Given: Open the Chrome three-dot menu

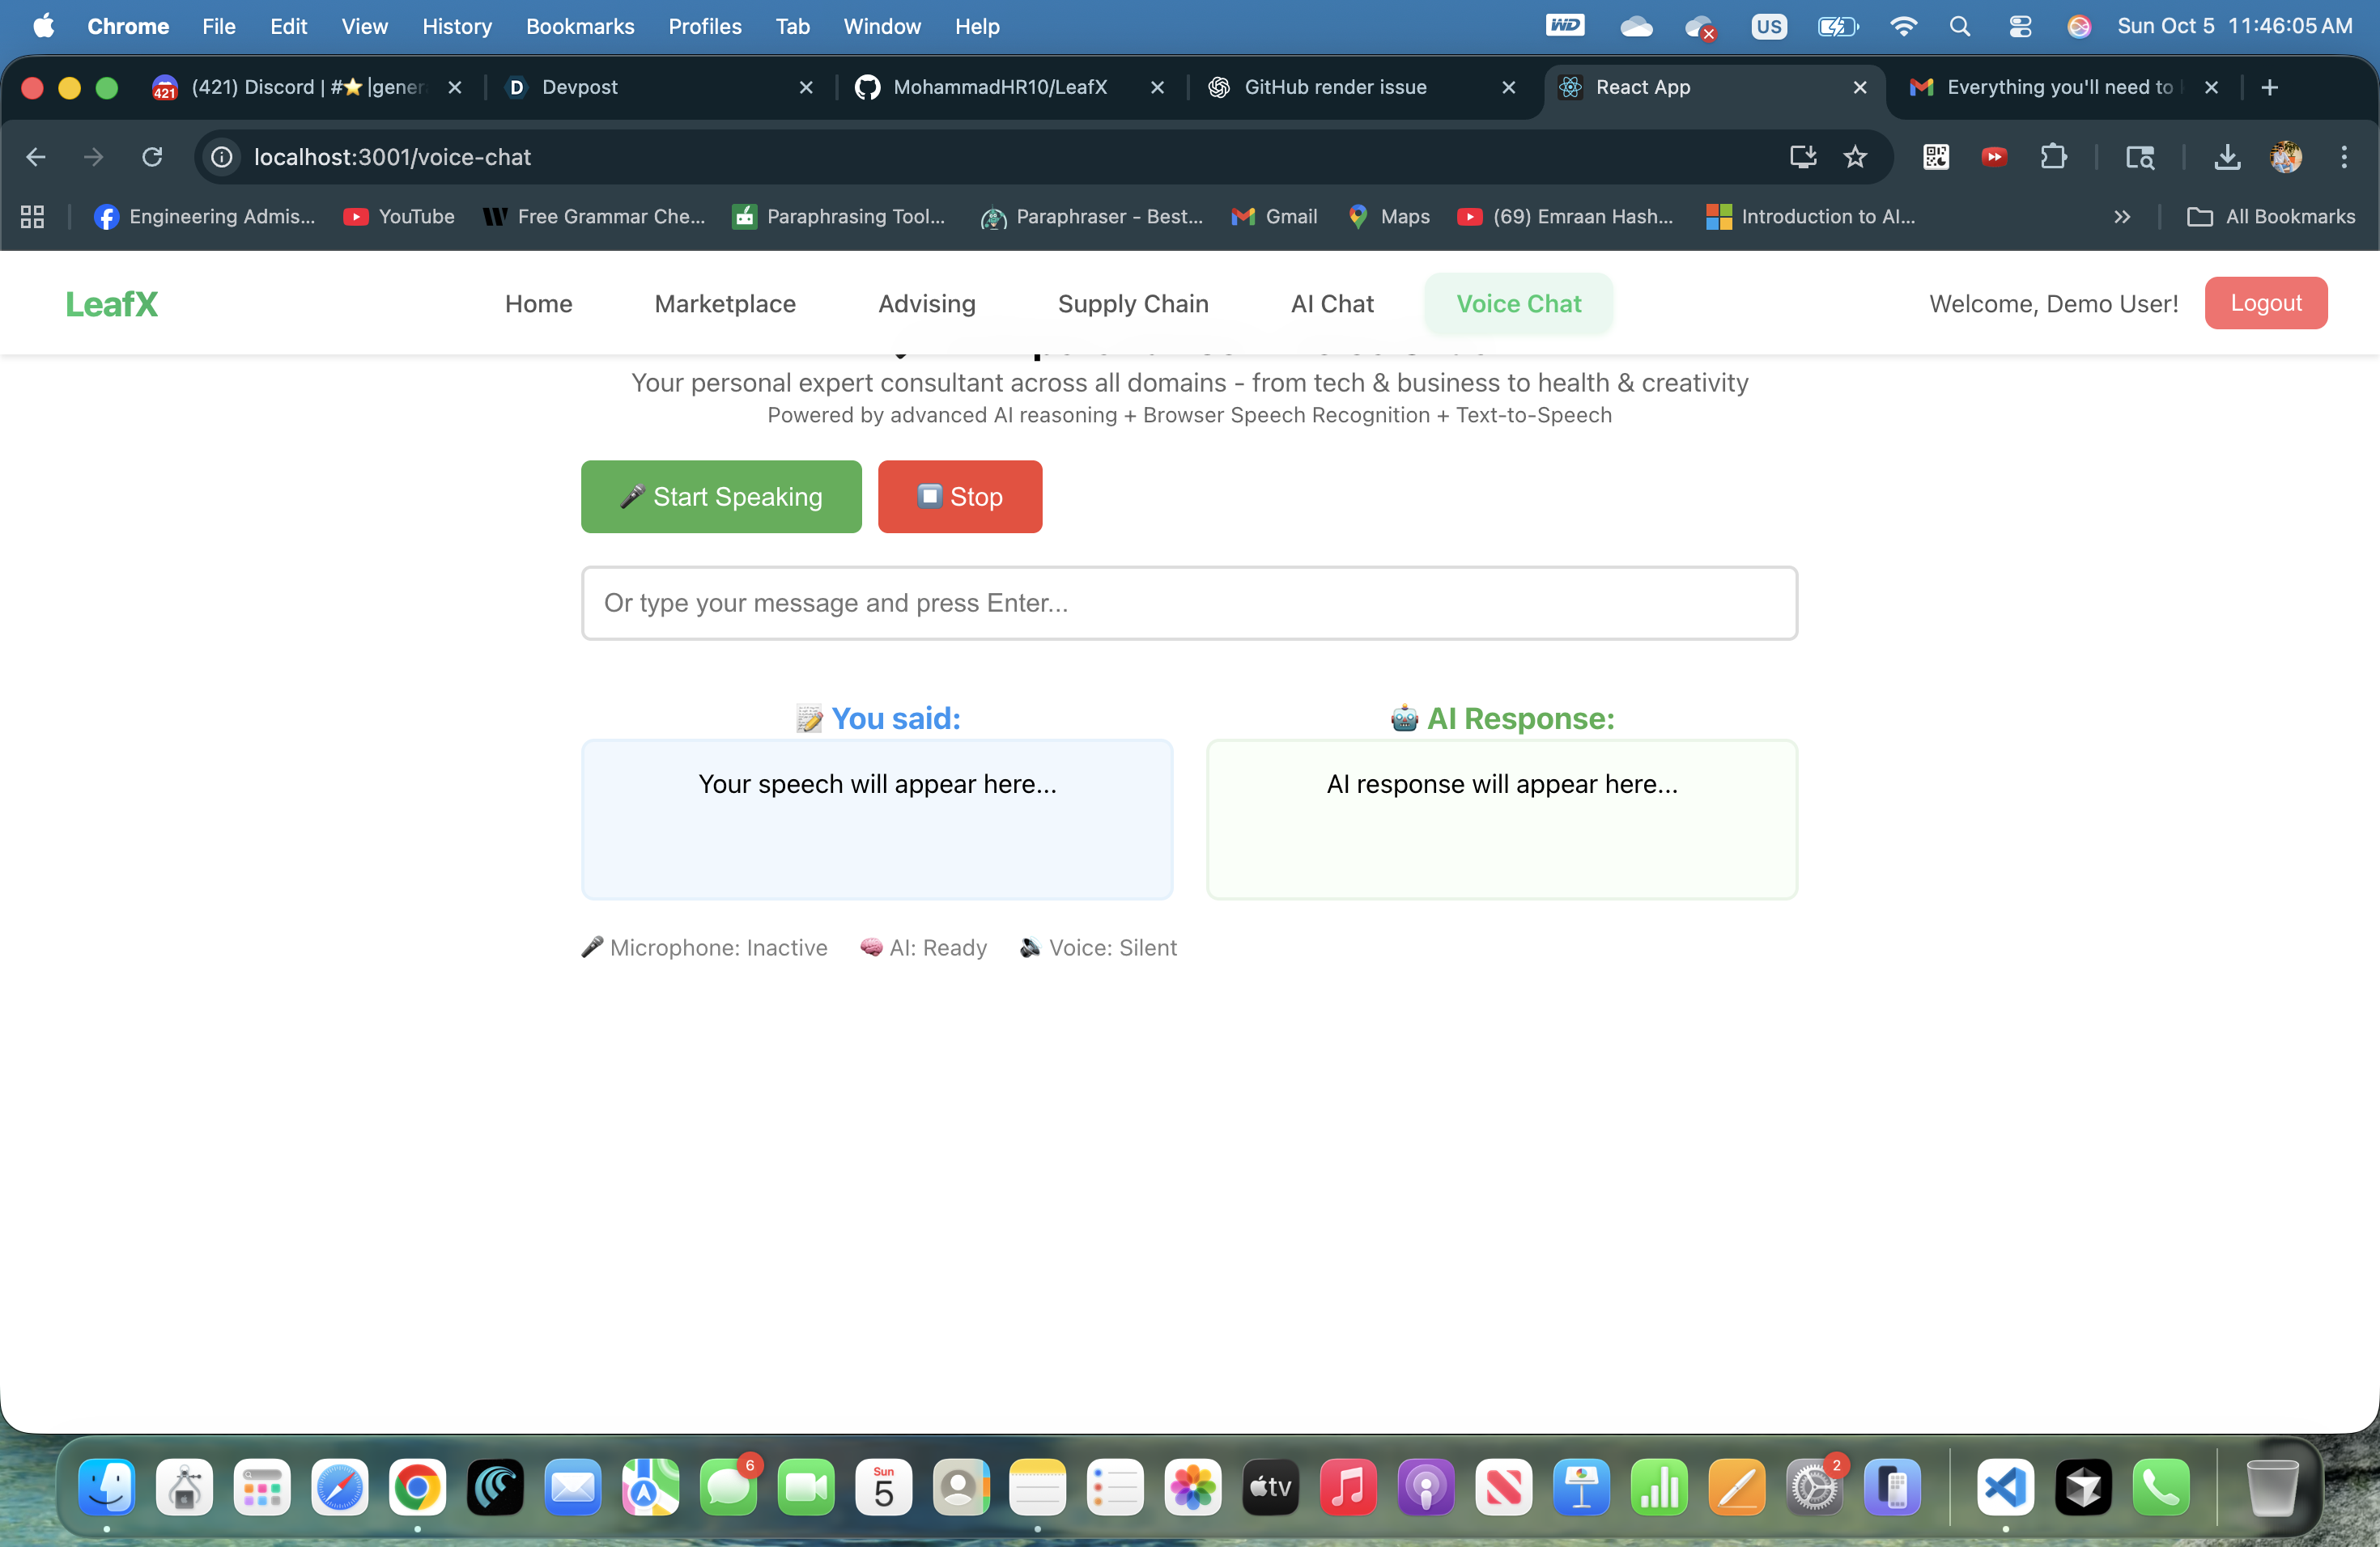Looking at the screenshot, I should pyautogui.click(x=2344, y=157).
